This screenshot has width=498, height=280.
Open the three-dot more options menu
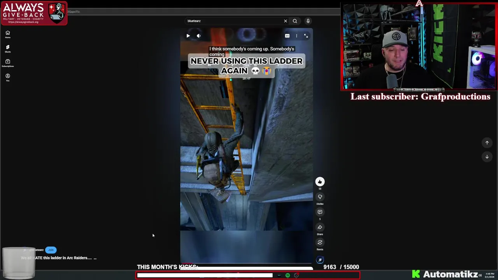coord(296,36)
